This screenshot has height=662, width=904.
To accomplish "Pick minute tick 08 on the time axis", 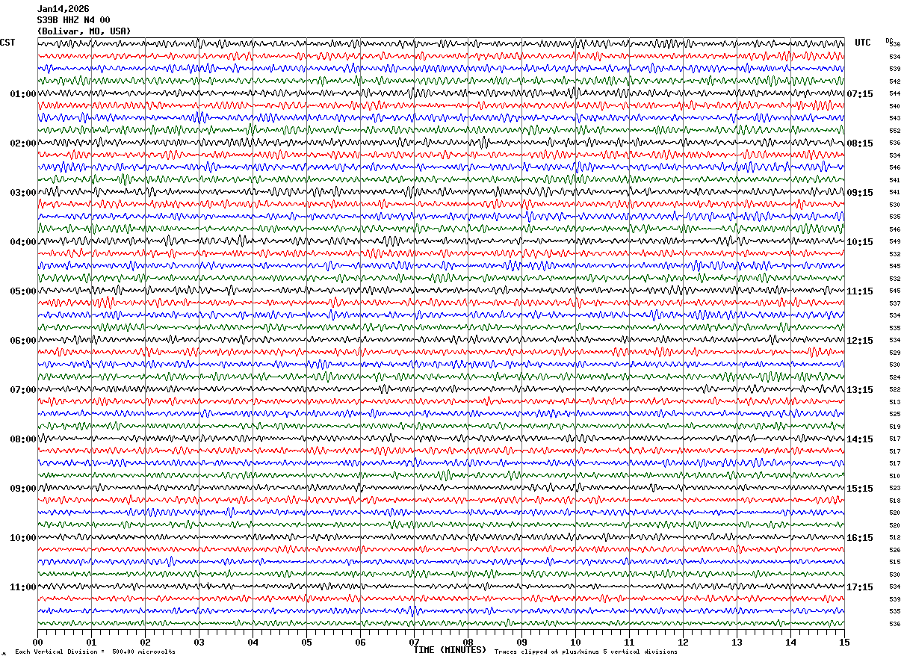I will pos(468,642).
